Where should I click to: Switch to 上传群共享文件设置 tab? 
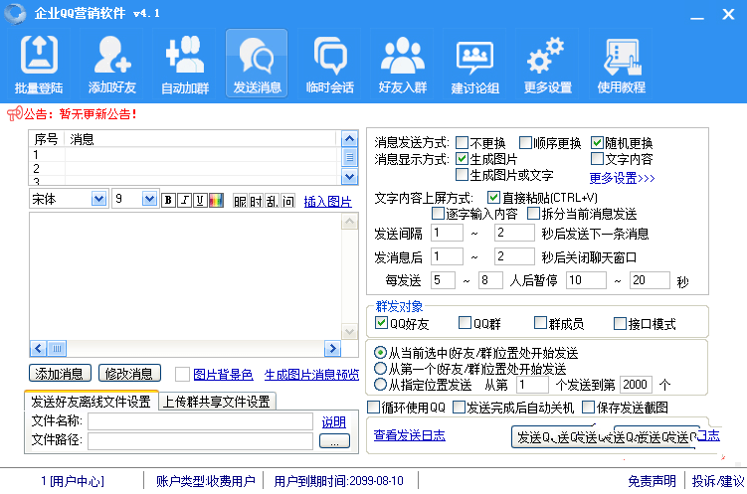(x=217, y=403)
